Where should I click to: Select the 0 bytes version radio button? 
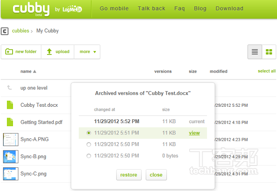(x=89, y=156)
